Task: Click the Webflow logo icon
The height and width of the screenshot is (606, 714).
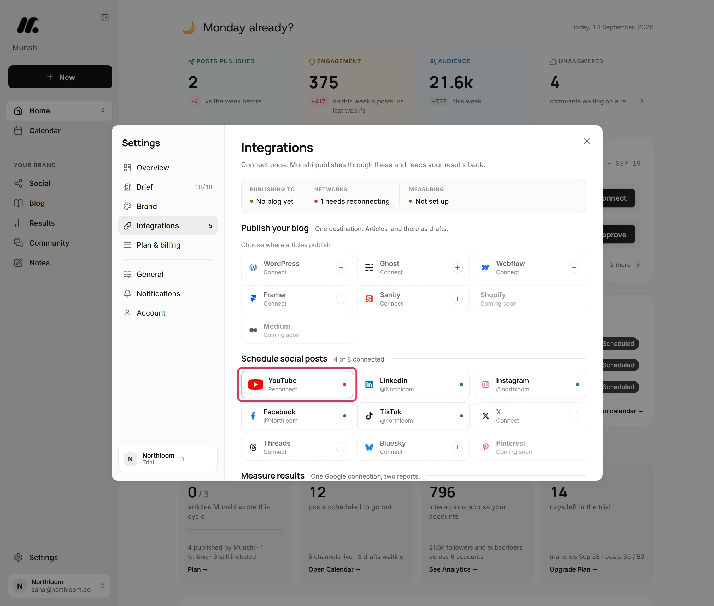Action: (x=485, y=267)
